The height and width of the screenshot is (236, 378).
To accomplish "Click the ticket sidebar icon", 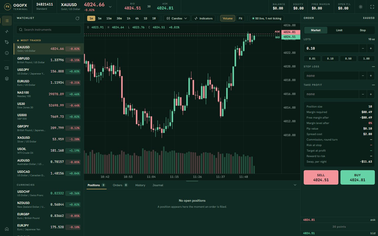I will pyautogui.click(x=7, y=68).
